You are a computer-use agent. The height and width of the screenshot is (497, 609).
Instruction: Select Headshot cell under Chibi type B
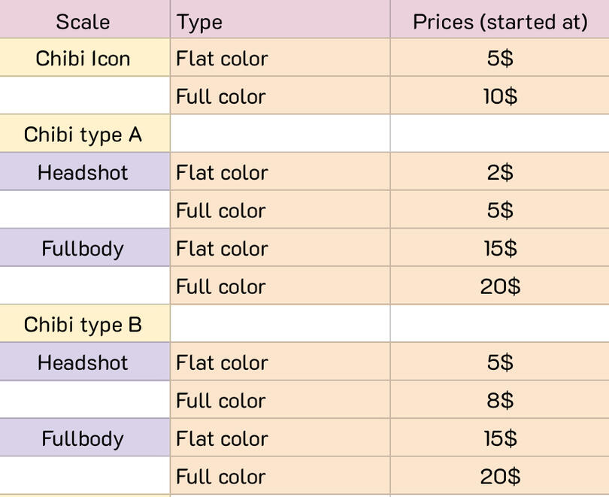coord(83,362)
